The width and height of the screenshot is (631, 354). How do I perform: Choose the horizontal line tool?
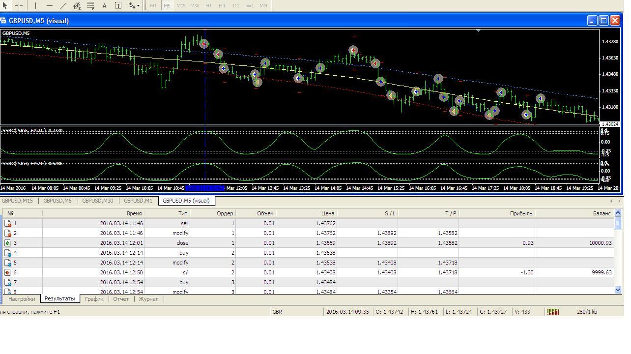[49, 5]
